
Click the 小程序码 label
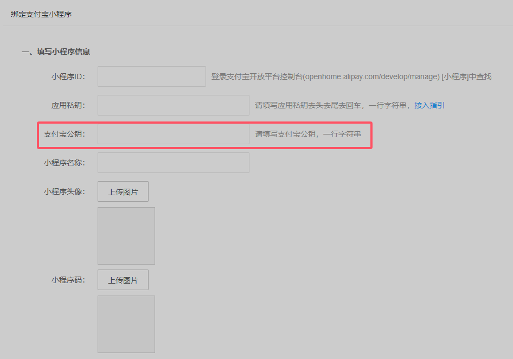(68, 280)
